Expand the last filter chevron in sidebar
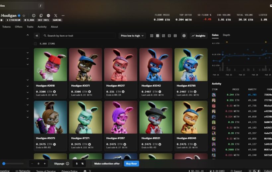The height and width of the screenshot is (172, 272). click(x=28, y=117)
